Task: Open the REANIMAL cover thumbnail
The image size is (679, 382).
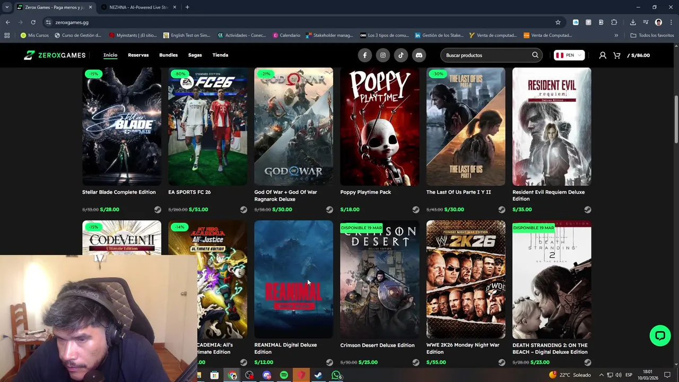Action: pyautogui.click(x=293, y=280)
